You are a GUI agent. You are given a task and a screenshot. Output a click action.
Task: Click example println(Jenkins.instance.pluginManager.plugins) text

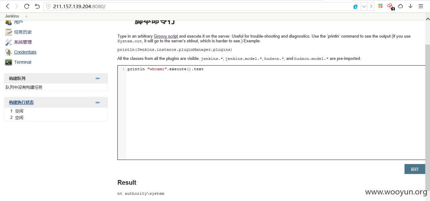coord(175,50)
